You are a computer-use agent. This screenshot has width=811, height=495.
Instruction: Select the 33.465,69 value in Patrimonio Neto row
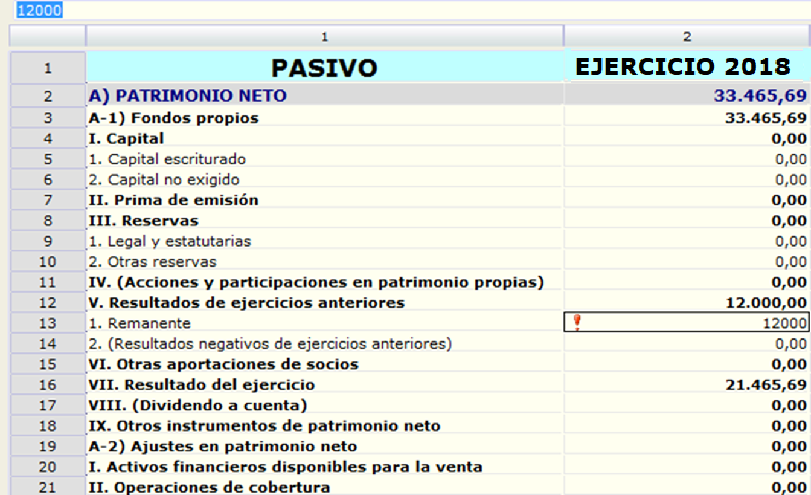click(x=687, y=95)
